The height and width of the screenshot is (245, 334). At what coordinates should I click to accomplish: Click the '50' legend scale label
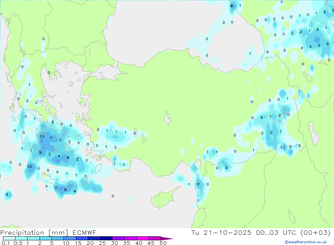(x=163, y=243)
